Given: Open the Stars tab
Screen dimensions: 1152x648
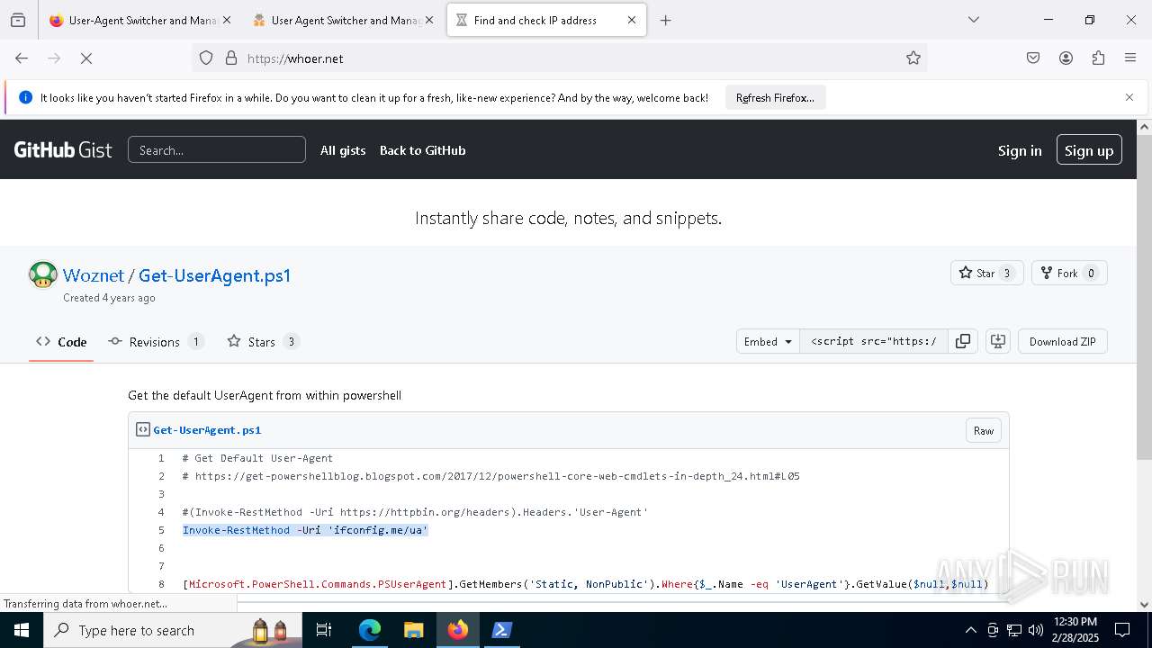Looking at the screenshot, I should click(x=263, y=342).
